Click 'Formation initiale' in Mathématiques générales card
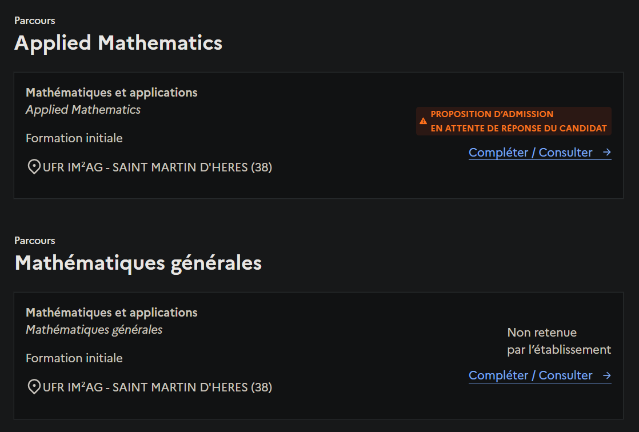This screenshot has height=432, width=639. coord(74,358)
